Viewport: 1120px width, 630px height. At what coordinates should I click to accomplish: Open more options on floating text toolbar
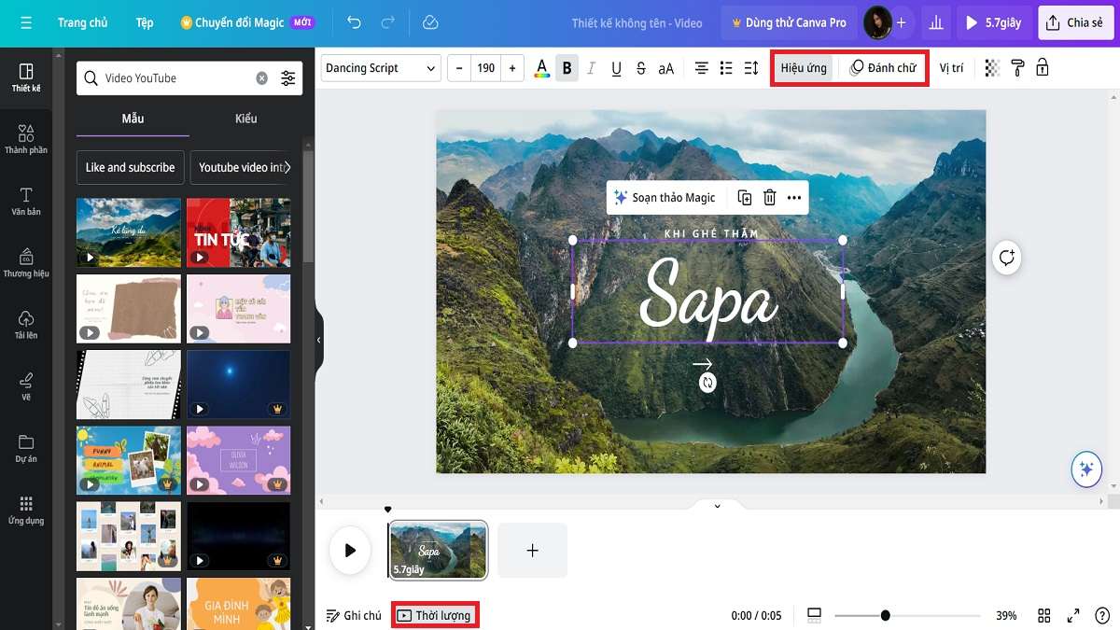(x=794, y=197)
